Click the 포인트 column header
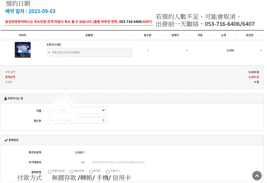The height and width of the screenshot is (183, 267). (x=249, y=35)
